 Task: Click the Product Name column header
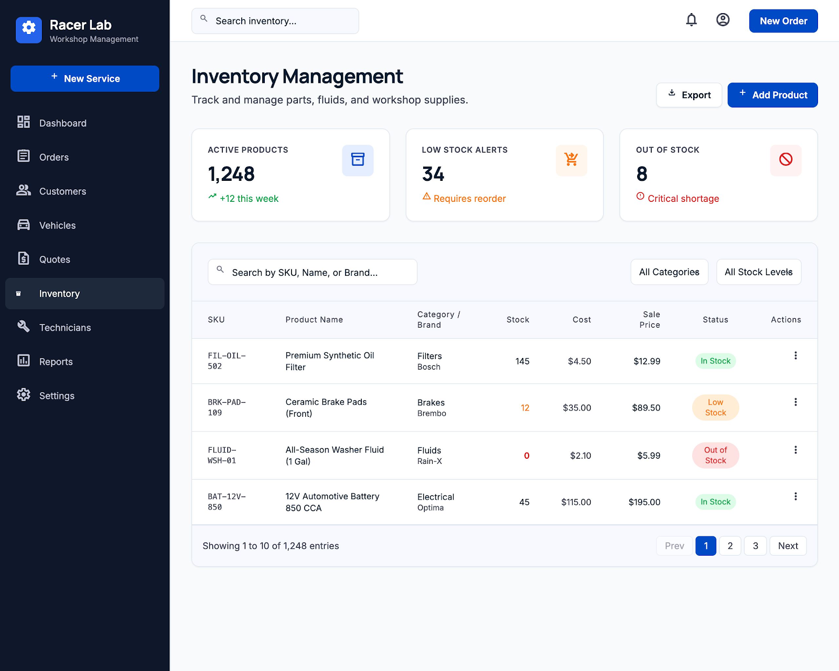click(x=314, y=320)
